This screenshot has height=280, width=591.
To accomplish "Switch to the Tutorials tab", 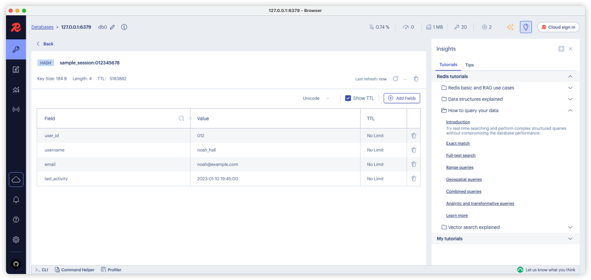I will (448, 65).
